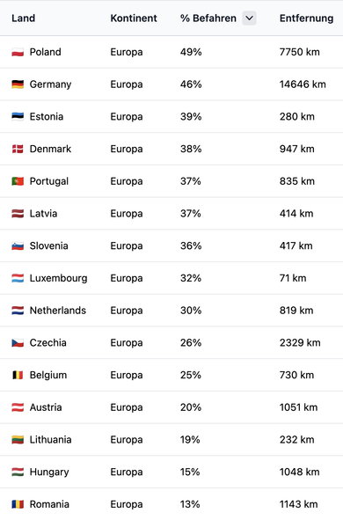The height and width of the screenshot is (520, 343).
Task: Select the Hungary row's Europa cell
Action: point(127,472)
